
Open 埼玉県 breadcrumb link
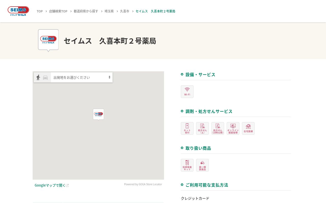(x=109, y=11)
